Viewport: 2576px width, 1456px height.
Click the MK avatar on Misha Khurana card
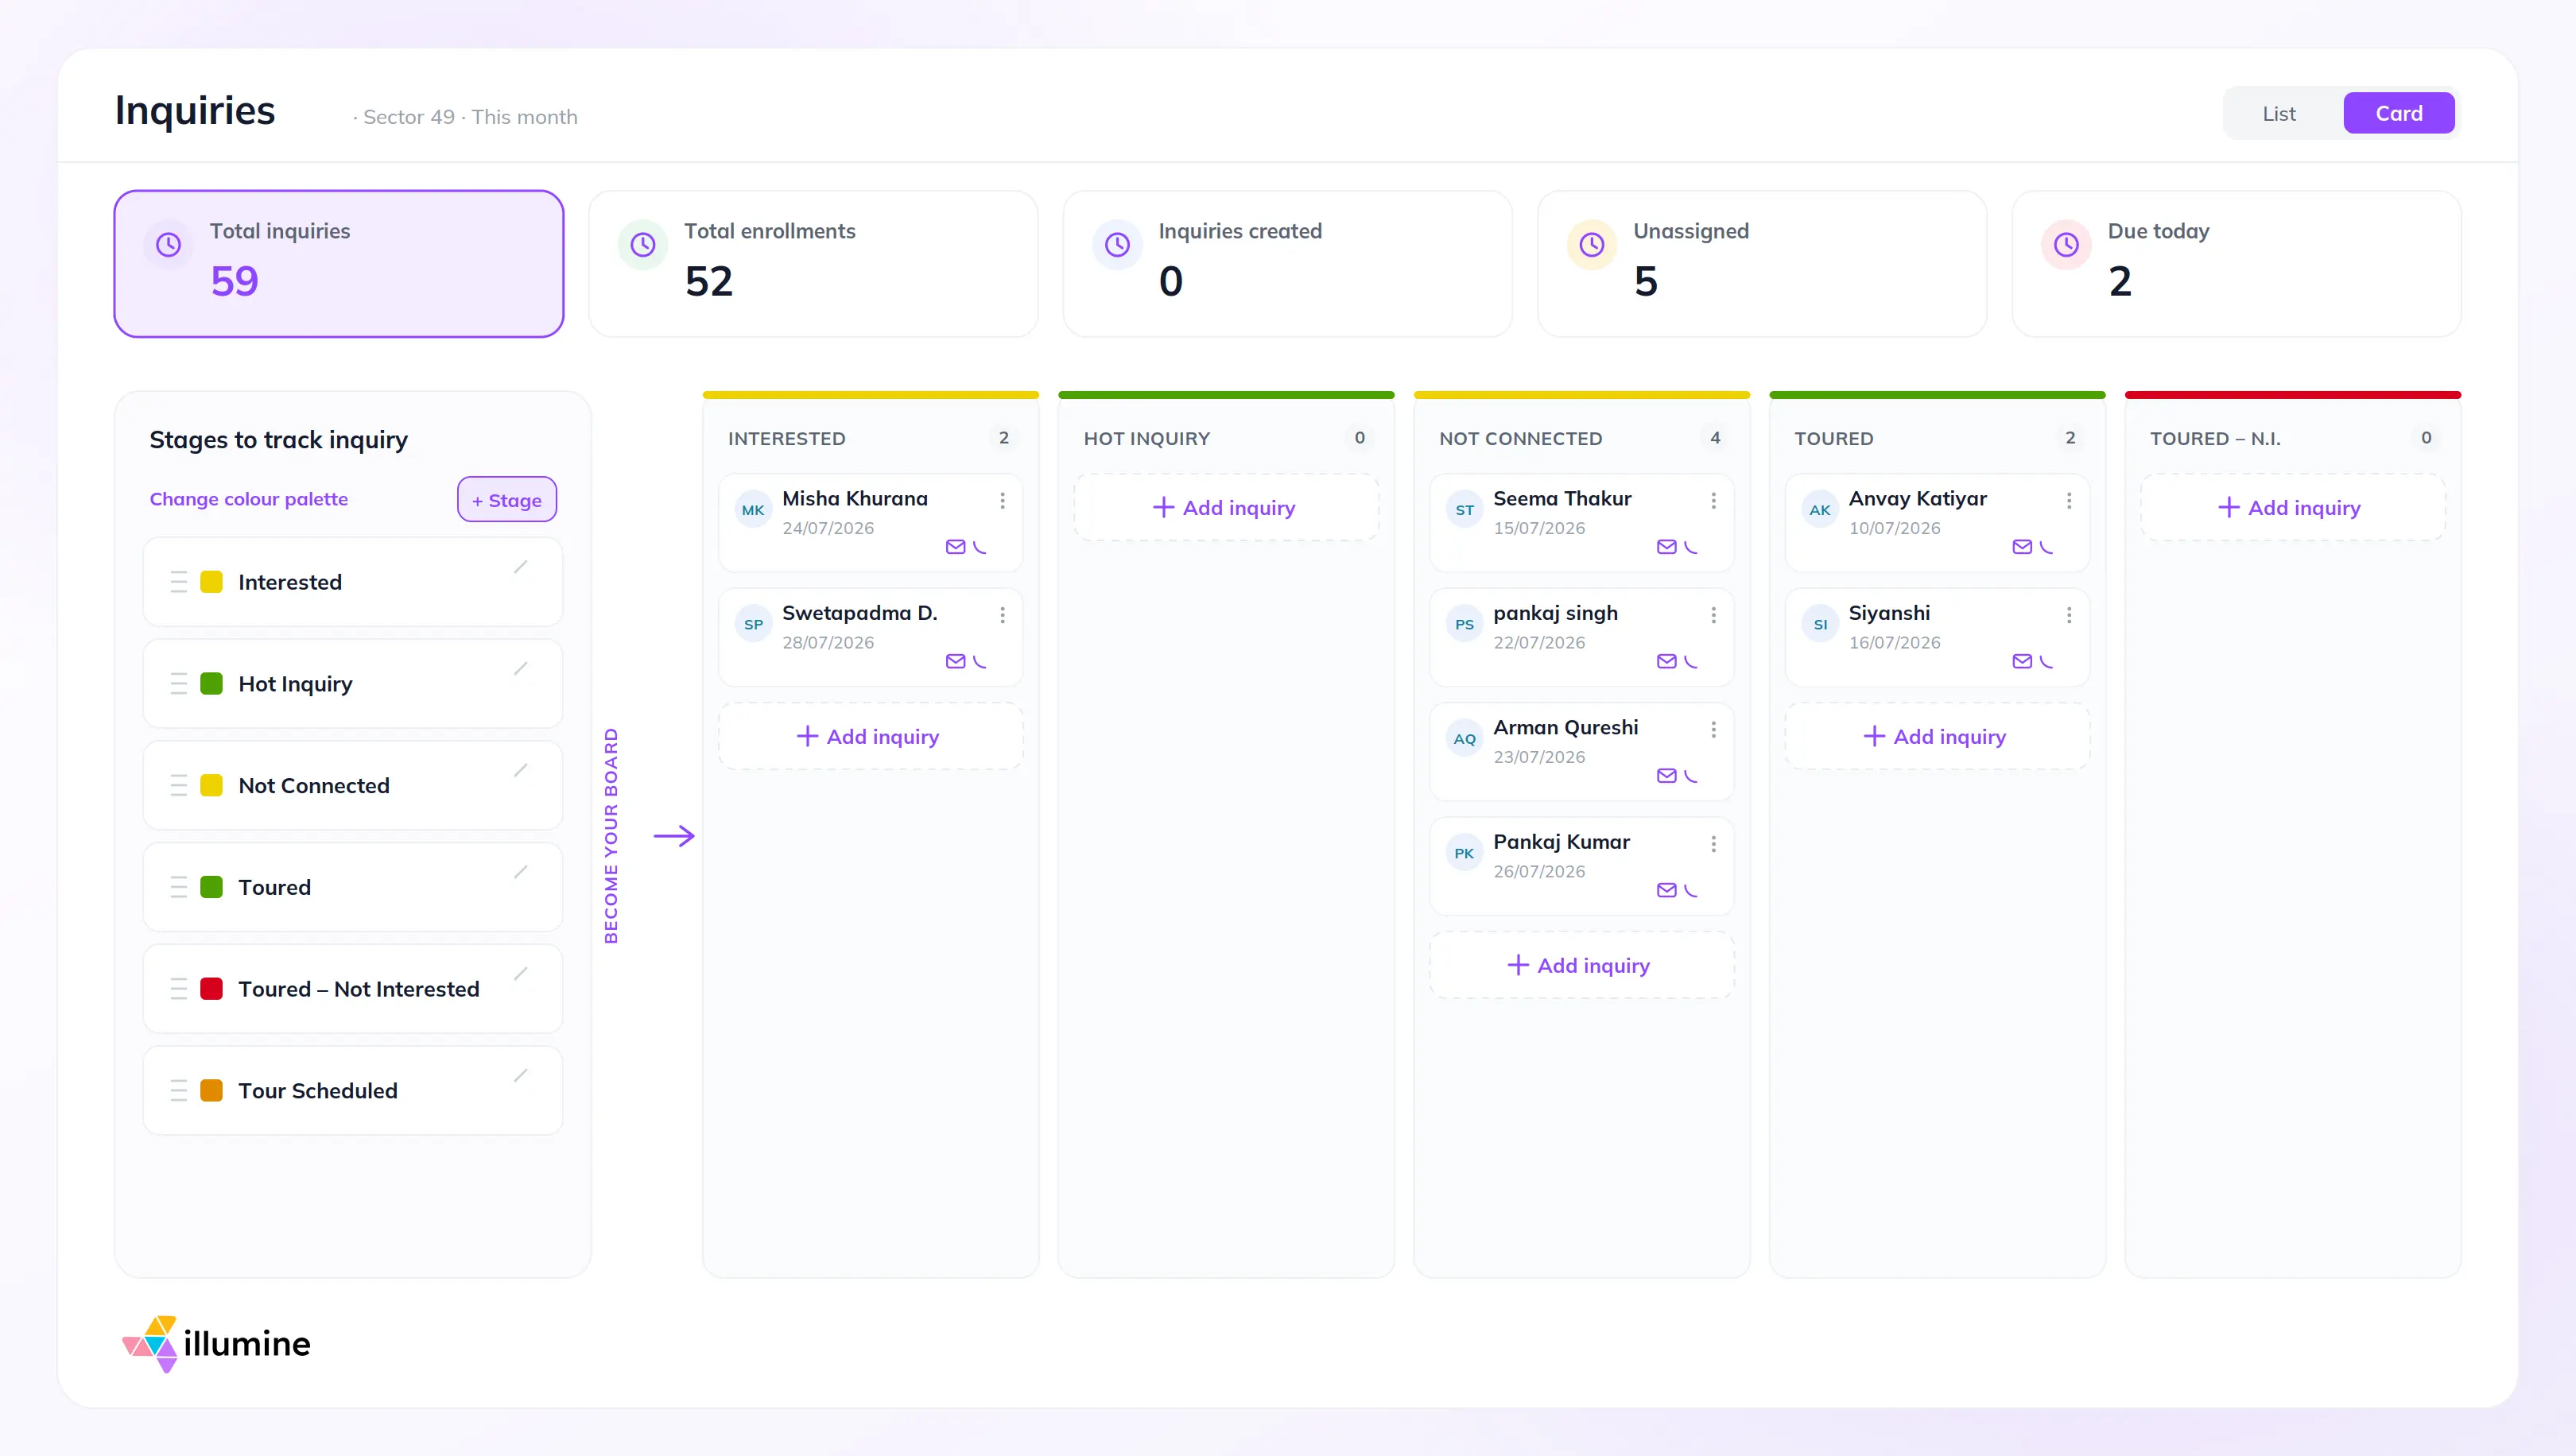coord(753,510)
